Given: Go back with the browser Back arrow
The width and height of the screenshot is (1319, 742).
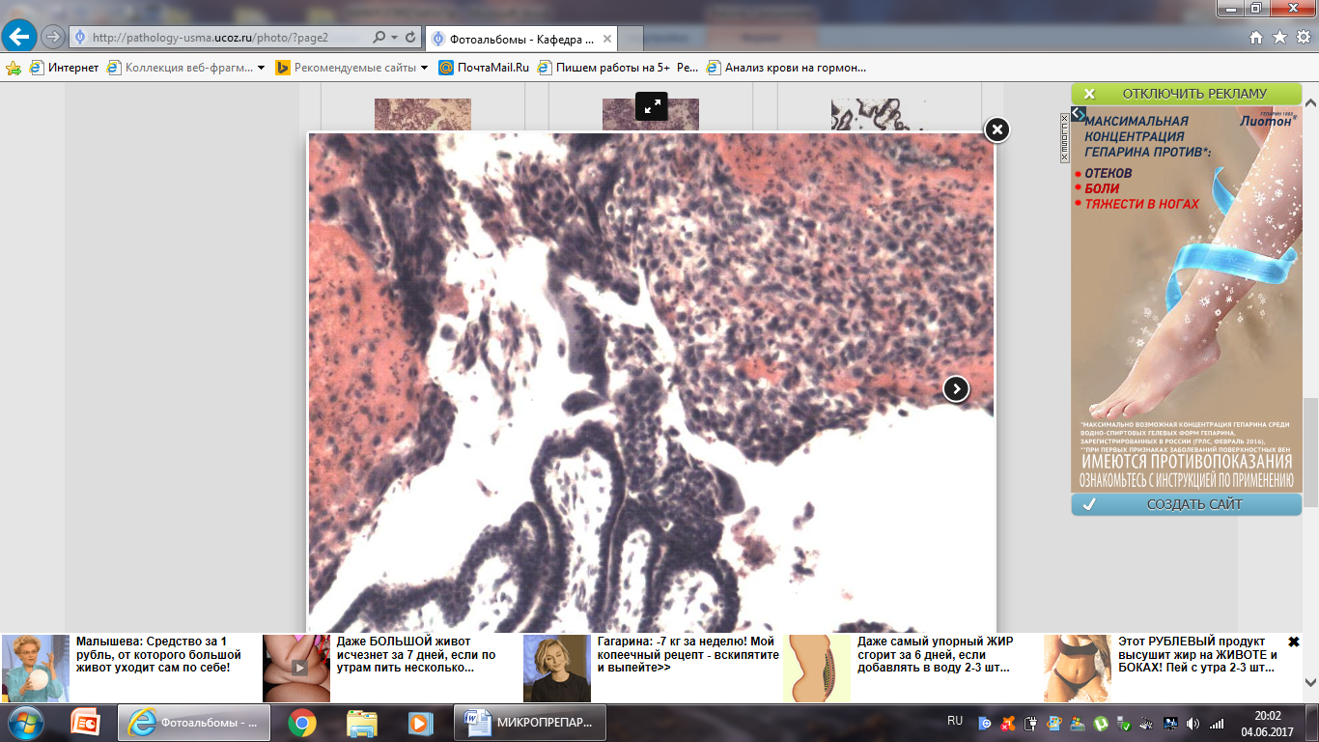Looking at the screenshot, I should pos(19,37).
